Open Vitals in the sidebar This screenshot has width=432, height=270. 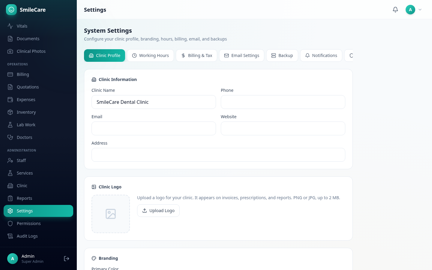[x=38, y=26]
